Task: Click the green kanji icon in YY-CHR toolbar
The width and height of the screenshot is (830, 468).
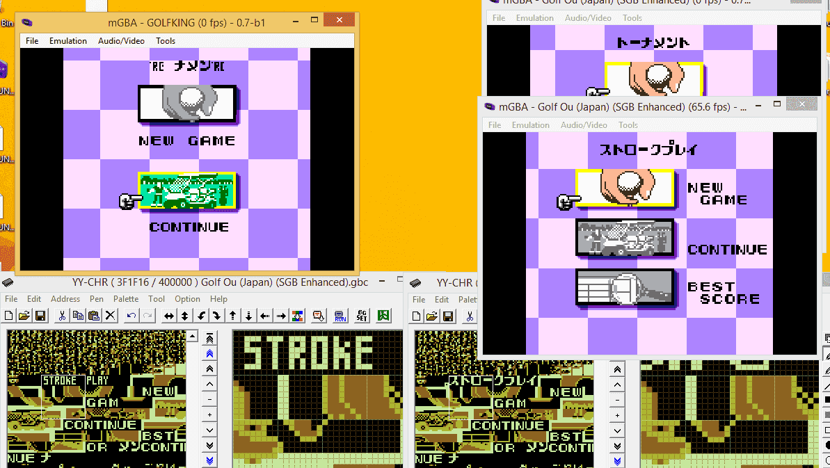Action: pos(383,316)
